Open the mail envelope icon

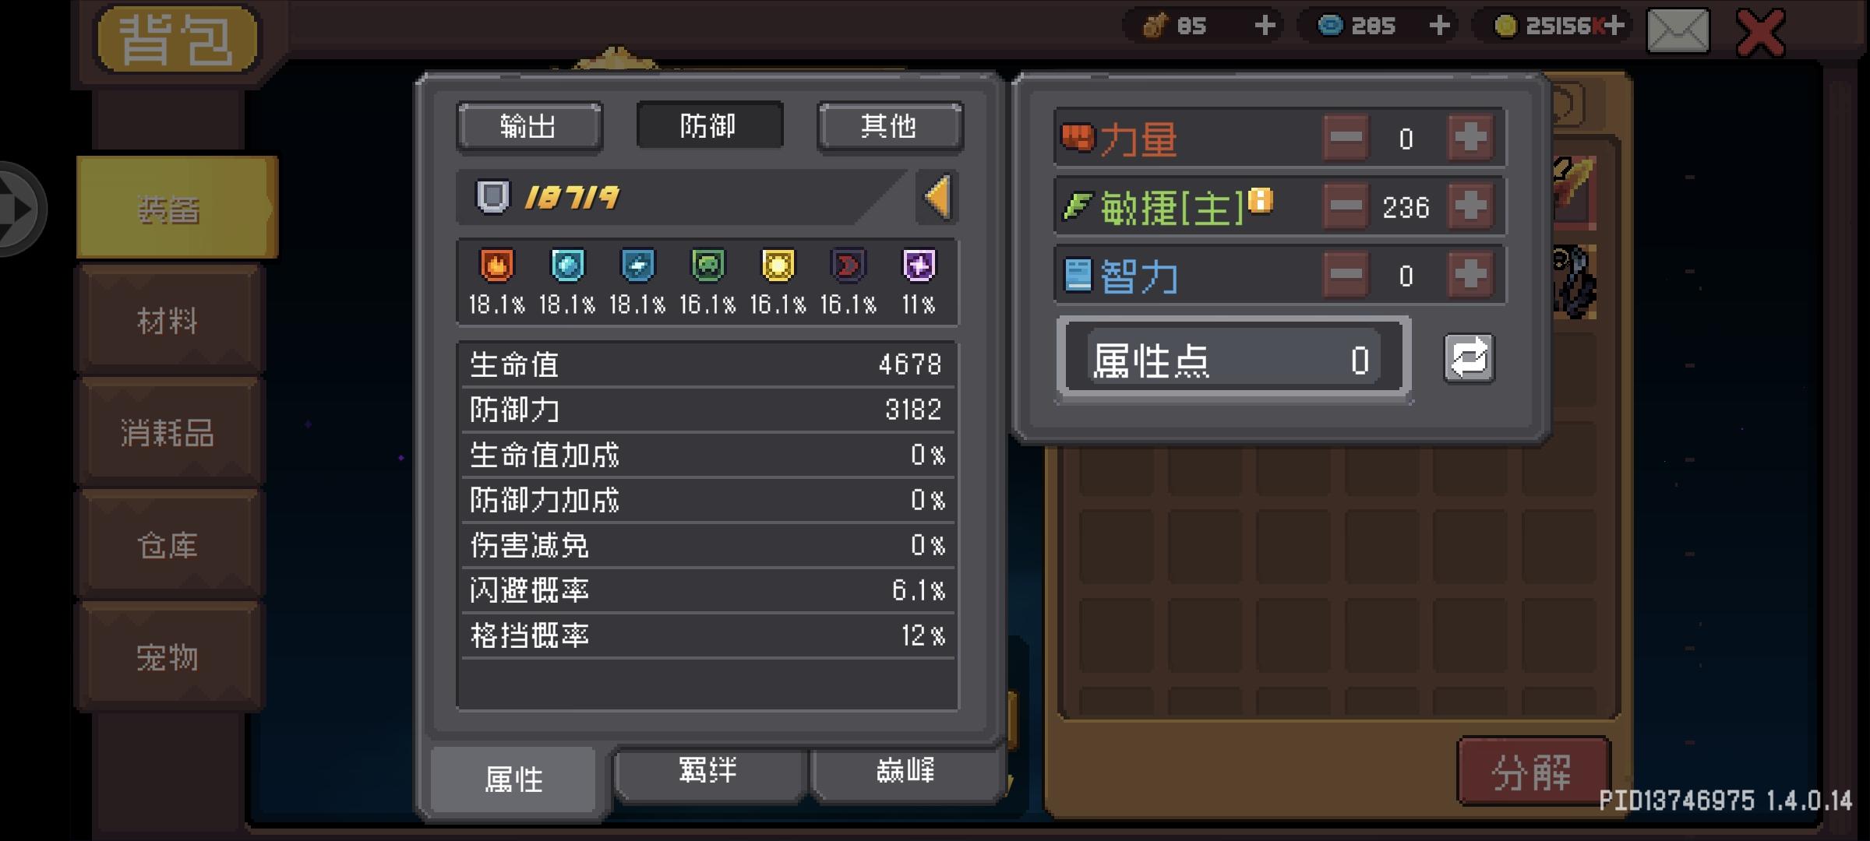pyautogui.click(x=1678, y=31)
